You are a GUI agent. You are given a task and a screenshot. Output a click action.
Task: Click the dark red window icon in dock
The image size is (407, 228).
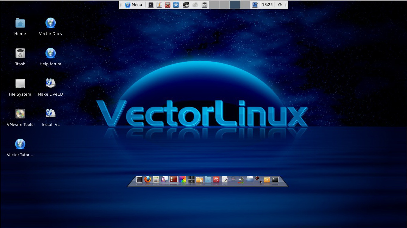[x=174, y=179]
